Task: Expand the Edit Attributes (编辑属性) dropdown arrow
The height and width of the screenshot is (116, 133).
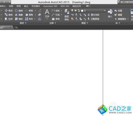Action: click(x=128, y=19)
